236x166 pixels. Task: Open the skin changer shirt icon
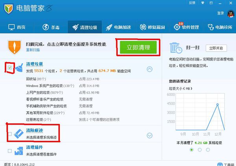203,3
